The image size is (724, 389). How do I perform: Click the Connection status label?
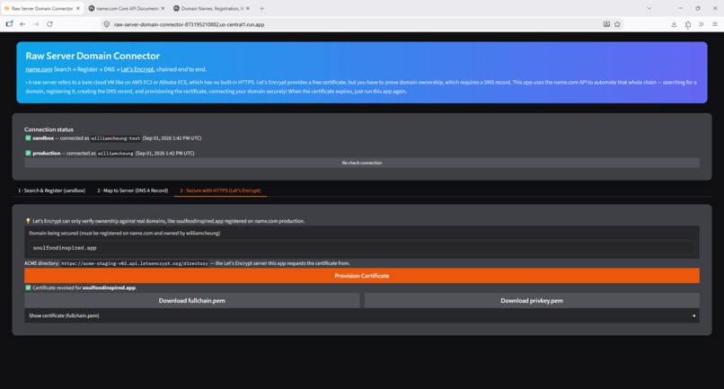49,129
